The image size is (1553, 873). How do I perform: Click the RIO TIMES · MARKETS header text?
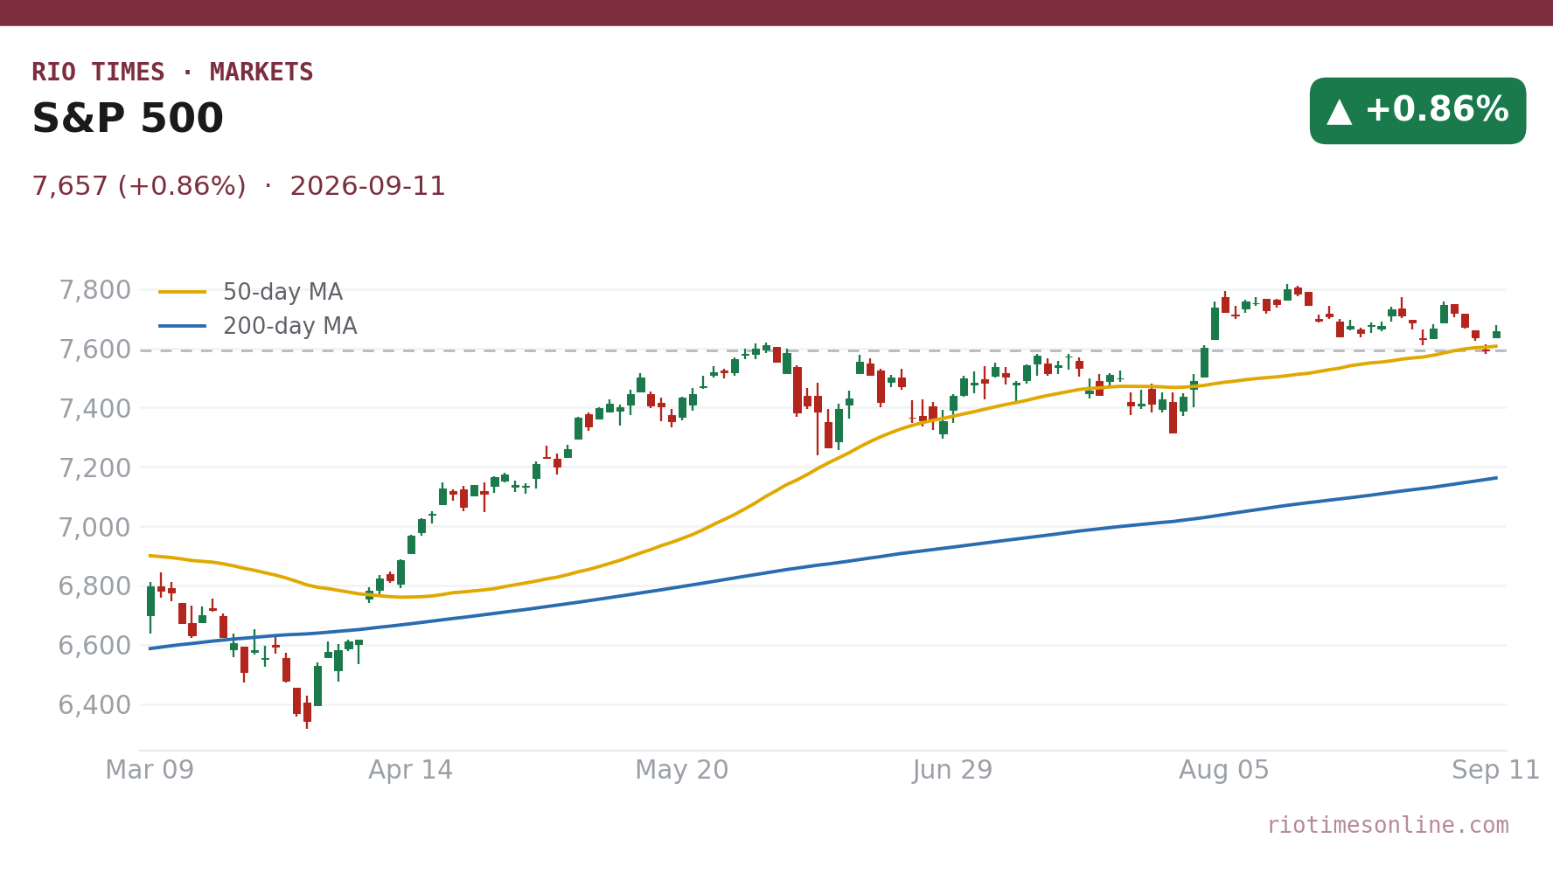[x=172, y=73]
